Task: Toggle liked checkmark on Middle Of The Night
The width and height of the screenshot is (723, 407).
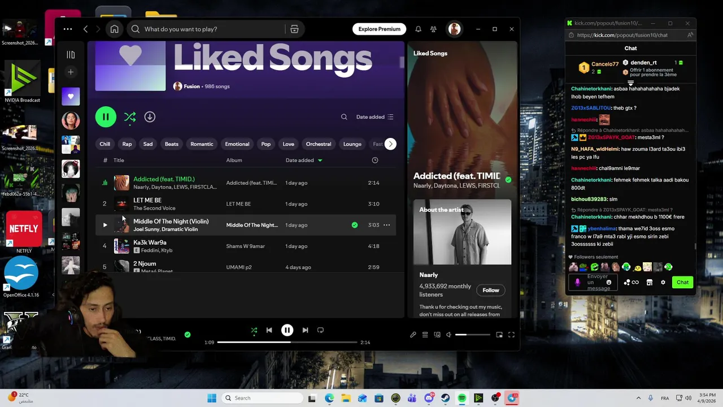Action: tap(355, 225)
